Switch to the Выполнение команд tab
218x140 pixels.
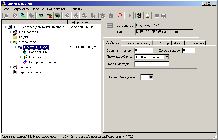(137, 43)
